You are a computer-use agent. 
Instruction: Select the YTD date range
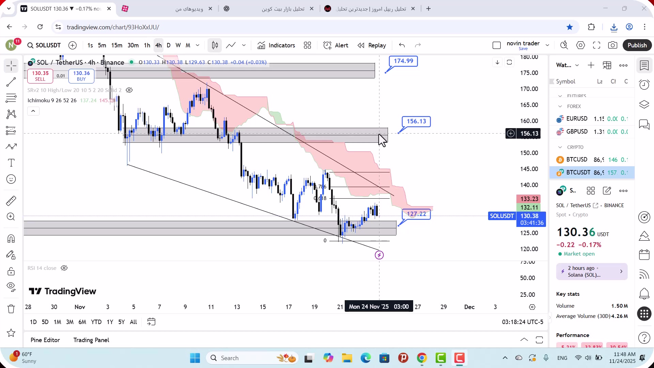click(96, 322)
